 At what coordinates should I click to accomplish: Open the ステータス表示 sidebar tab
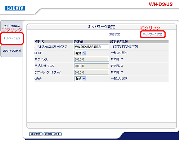12,26
